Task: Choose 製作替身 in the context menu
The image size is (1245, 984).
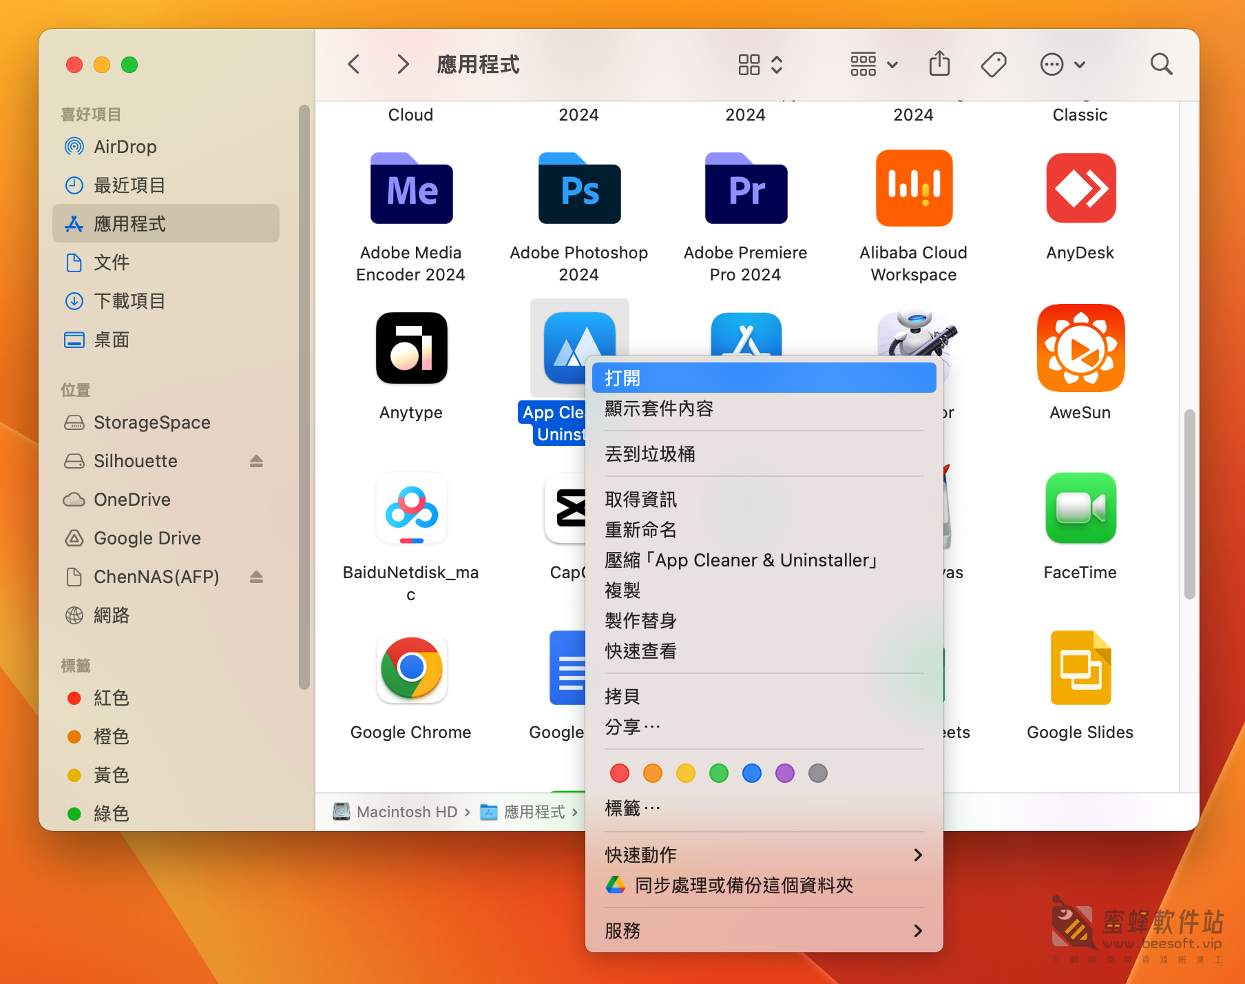Action: [x=764, y=621]
